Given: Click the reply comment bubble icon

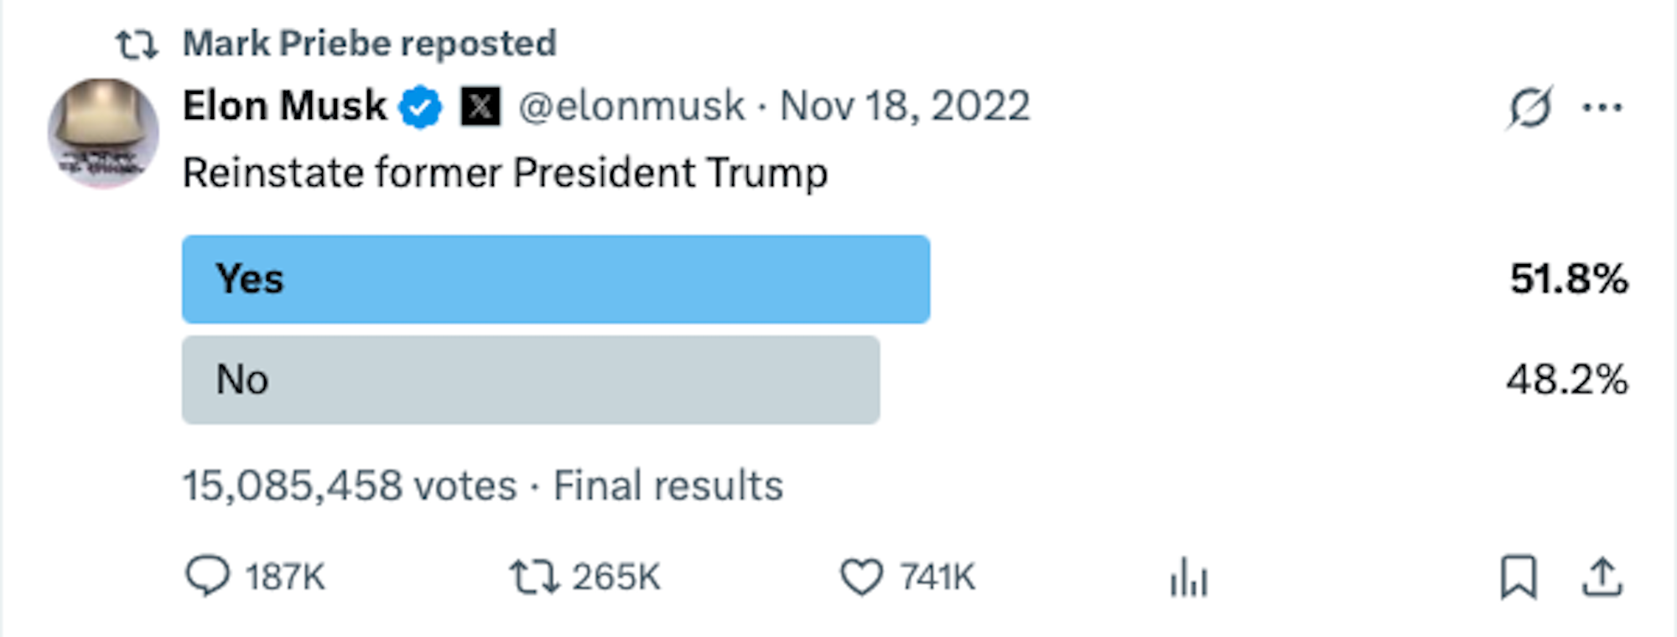Looking at the screenshot, I should pyautogui.click(x=206, y=577).
